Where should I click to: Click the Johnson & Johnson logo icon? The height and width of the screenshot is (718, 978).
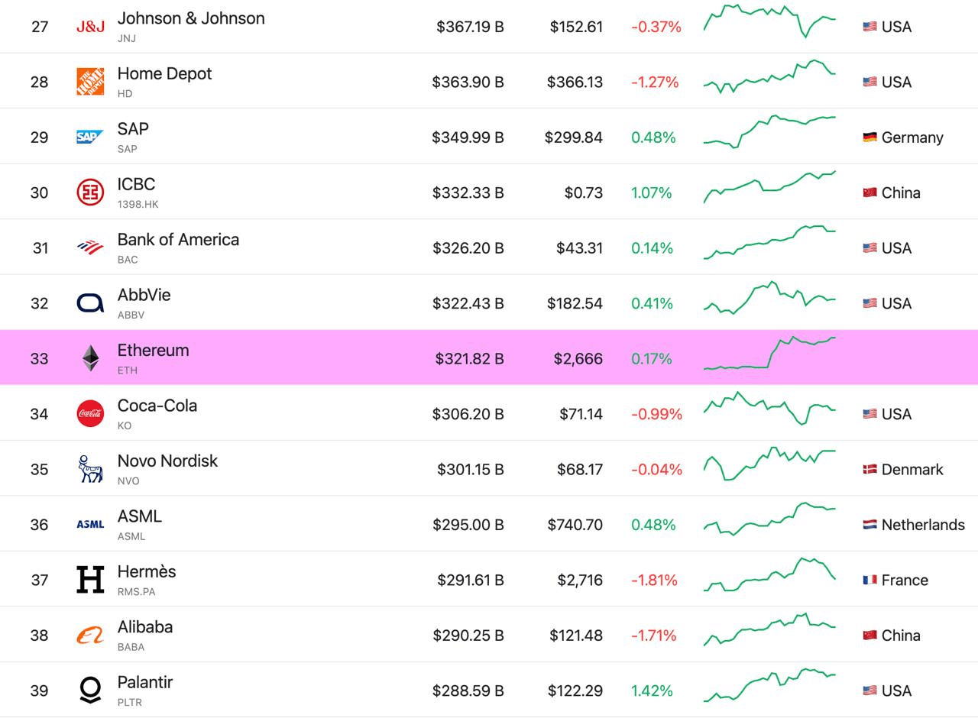[x=90, y=27]
